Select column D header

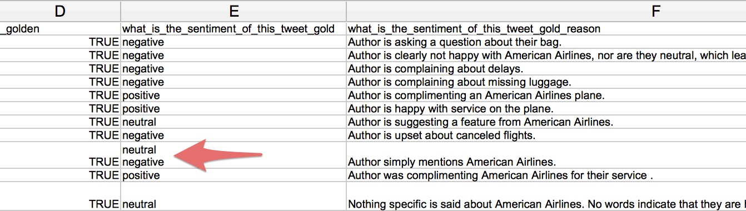coord(60,11)
